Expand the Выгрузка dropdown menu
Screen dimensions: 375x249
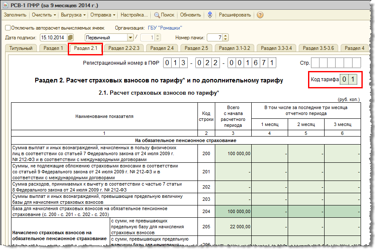[73, 15]
